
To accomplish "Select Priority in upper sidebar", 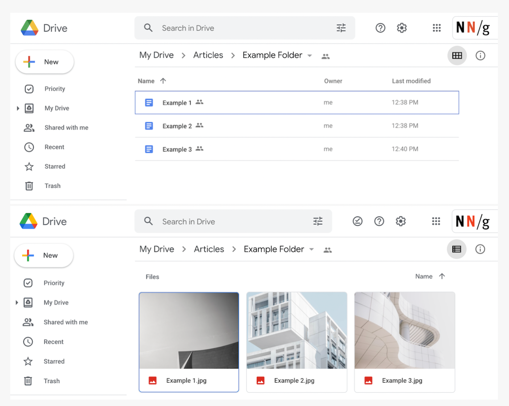I will pos(55,89).
